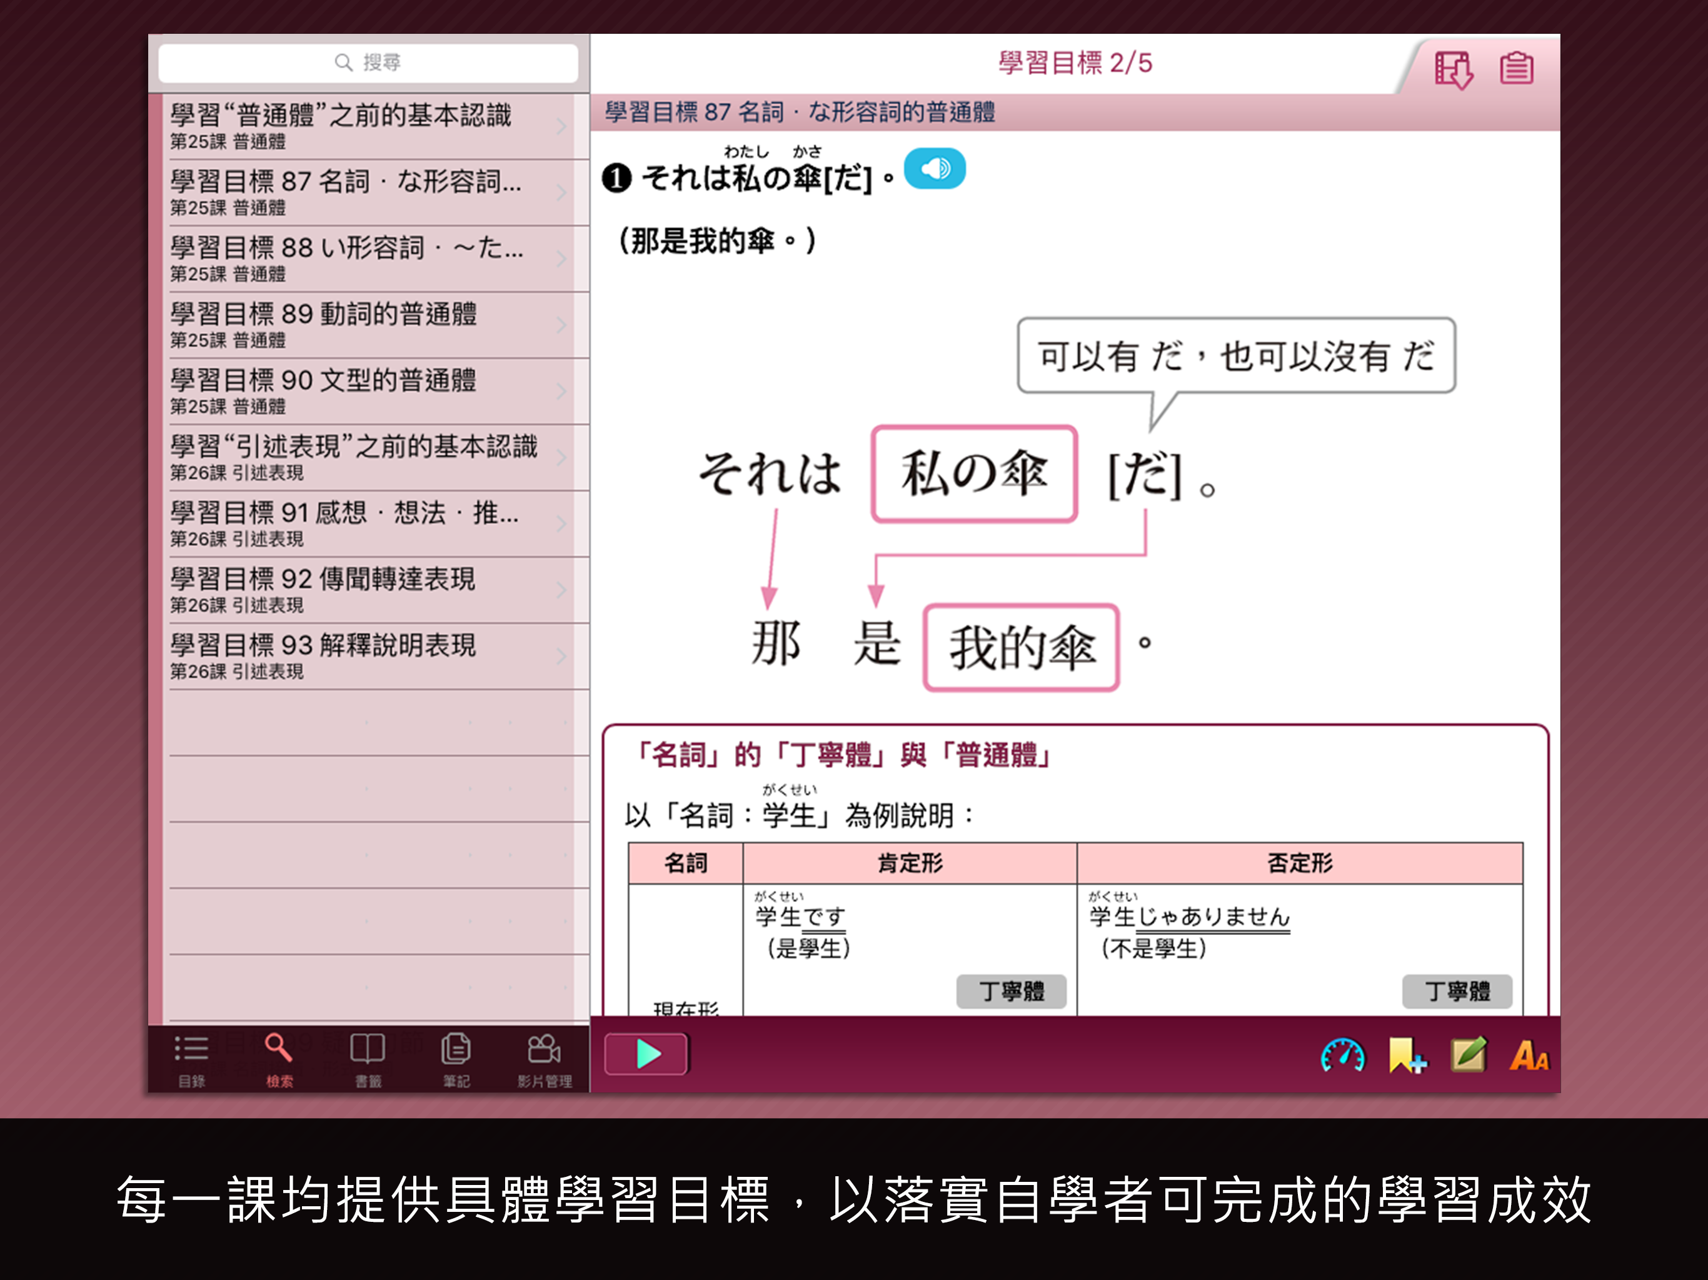Click chevron on 學習“普通體”之前的基本認識 row
Image resolution: width=1708 pixels, height=1280 pixels.
click(562, 127)
